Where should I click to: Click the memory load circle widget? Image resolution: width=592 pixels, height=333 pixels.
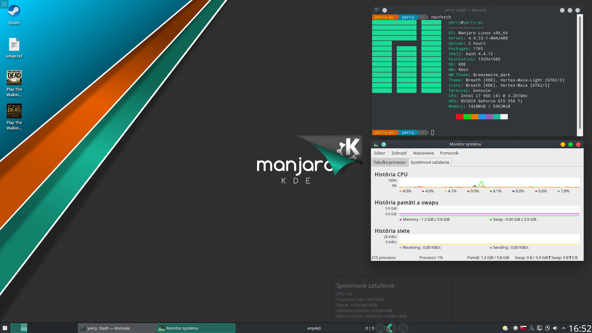click(392, 328)
